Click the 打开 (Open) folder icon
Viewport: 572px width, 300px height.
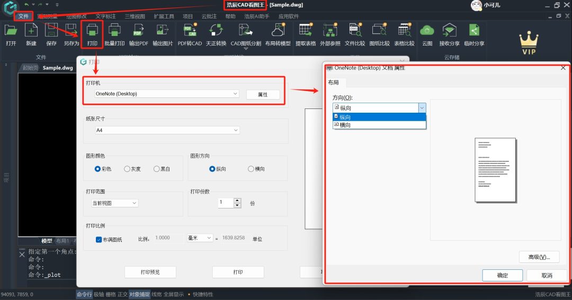point(11,31)
